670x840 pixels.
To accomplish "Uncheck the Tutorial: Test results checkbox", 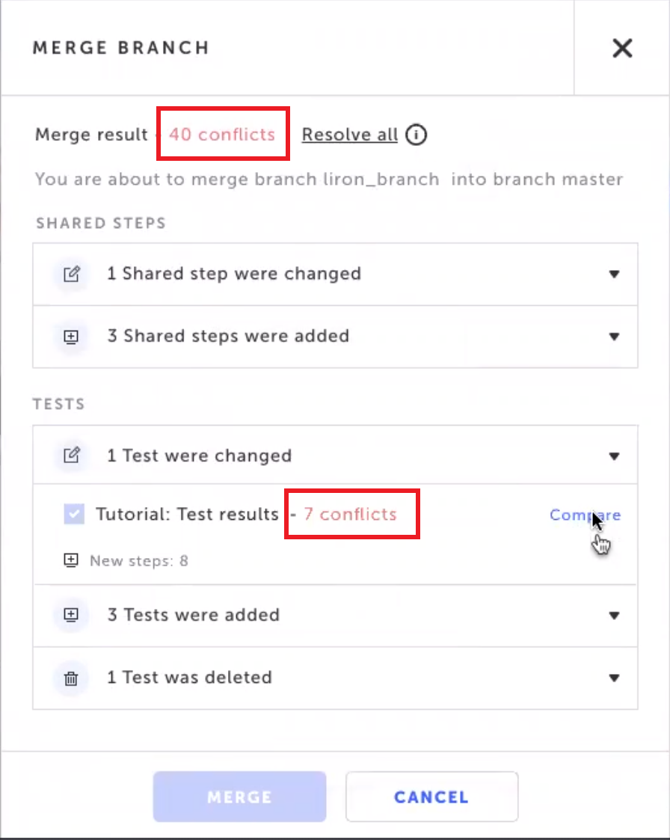I will click(x=74, y=515).
